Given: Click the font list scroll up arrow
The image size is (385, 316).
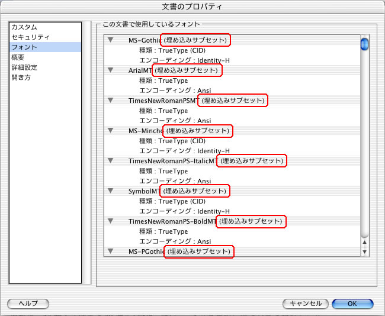Looking at the screenshot, I should (365, 242).
